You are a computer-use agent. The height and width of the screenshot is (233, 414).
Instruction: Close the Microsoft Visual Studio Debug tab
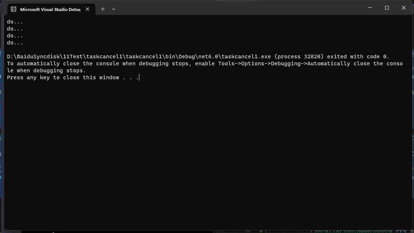click(x=87, y=9)
